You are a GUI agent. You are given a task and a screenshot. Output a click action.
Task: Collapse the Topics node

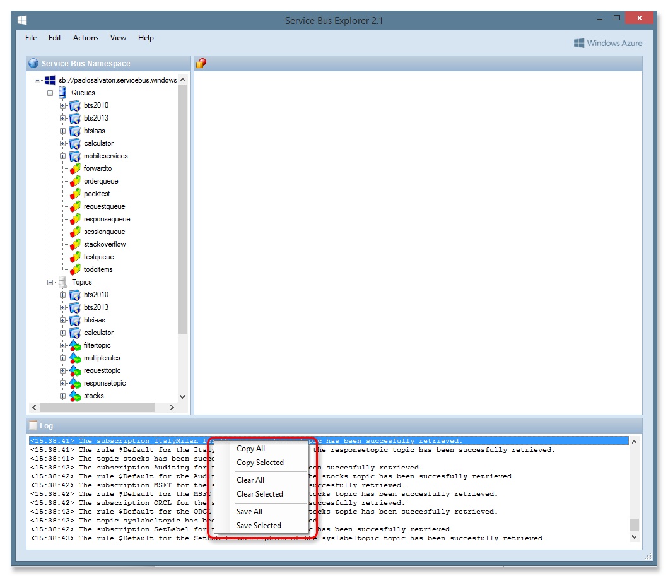[x=50, y=282]
